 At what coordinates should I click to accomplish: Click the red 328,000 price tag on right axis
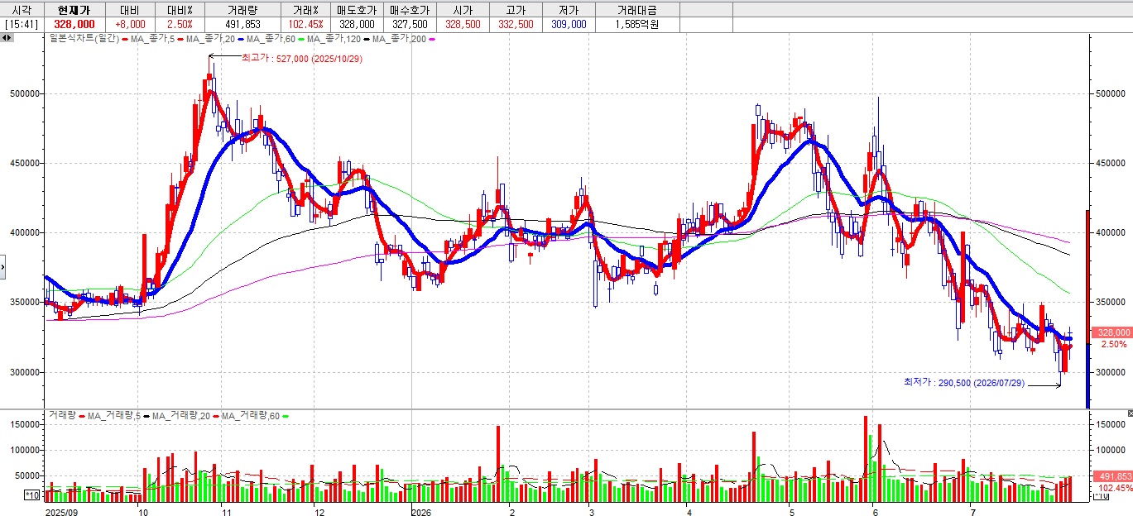[x=1111, y=332]
